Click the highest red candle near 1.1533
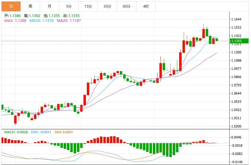This screenshot has width=251, height=165. click(x=204, y=33)
